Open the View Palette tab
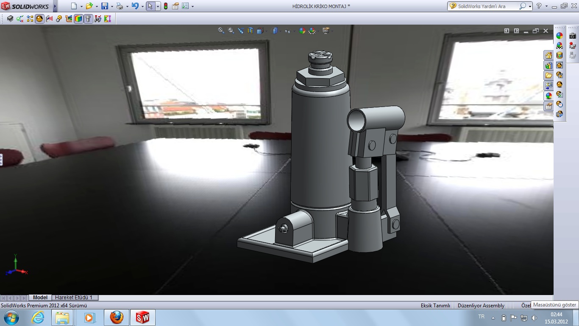The image size is (579, 326). 548,86
